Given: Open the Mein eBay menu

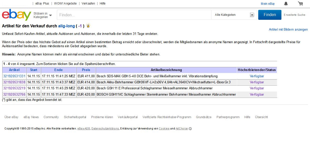Looking at the screenshot, I should 268,4.
